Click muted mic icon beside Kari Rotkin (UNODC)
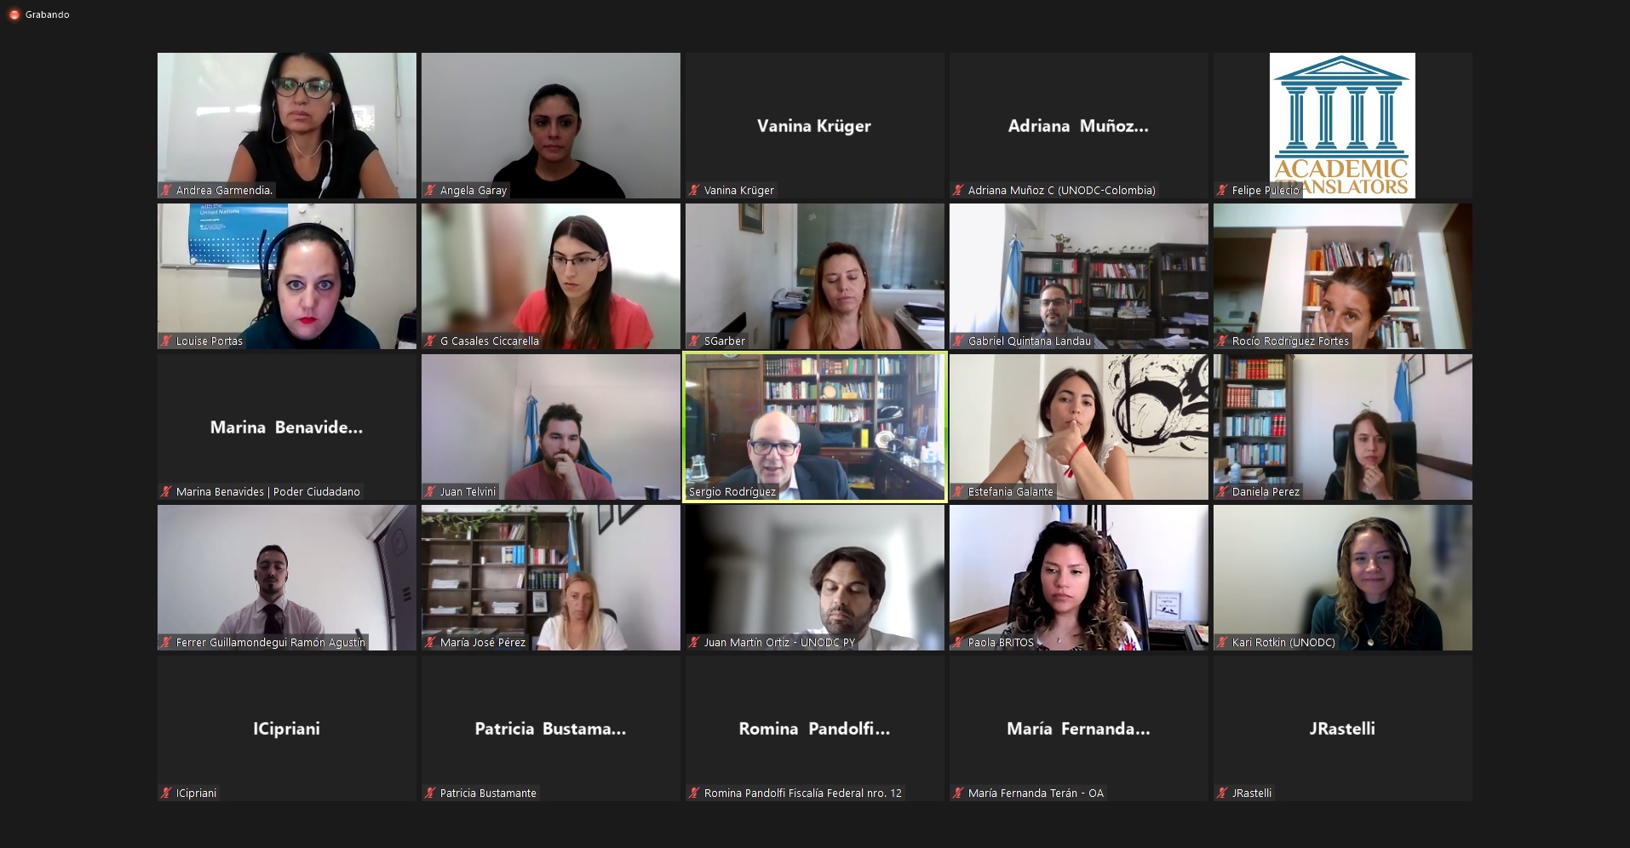 click(1223, 643)
